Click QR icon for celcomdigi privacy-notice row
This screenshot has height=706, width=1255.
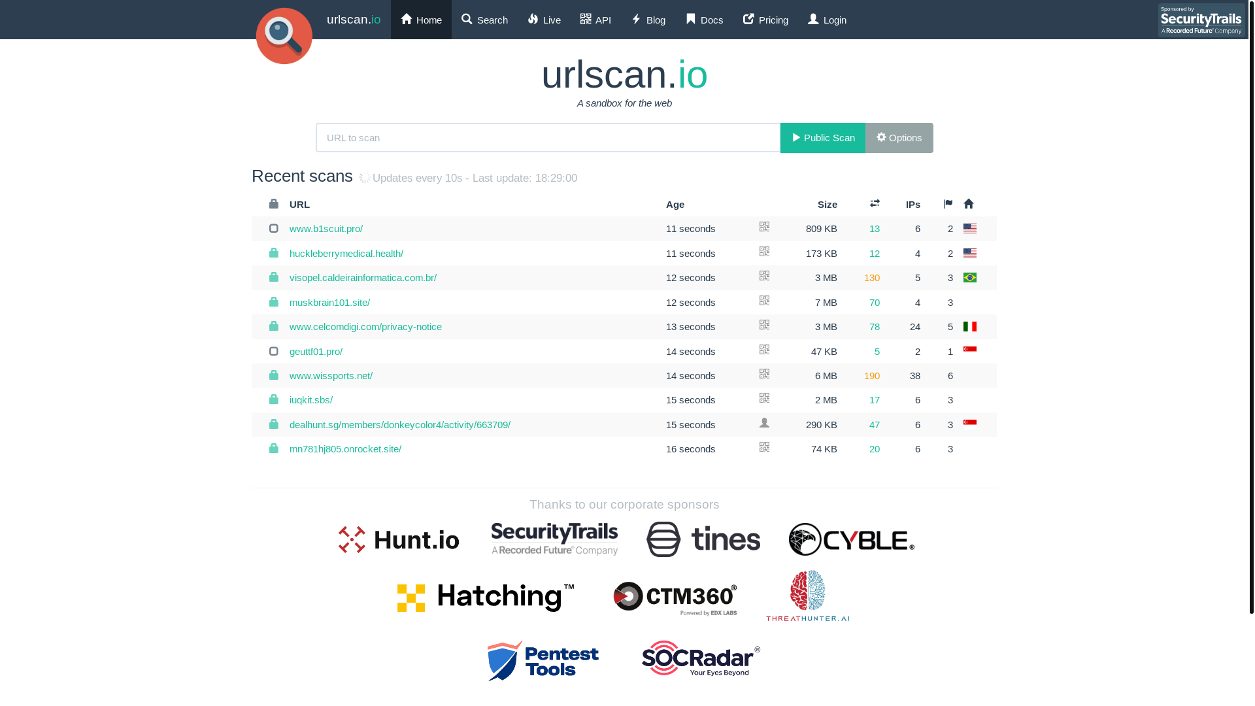(764, 325)
